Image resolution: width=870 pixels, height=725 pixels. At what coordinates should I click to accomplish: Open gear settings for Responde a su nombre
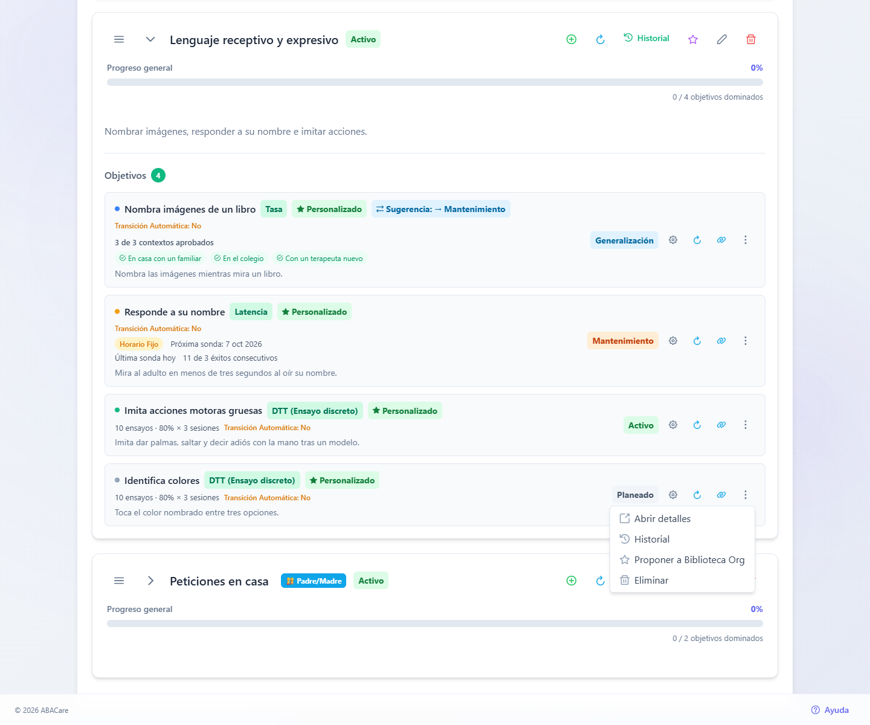[673, 341]
